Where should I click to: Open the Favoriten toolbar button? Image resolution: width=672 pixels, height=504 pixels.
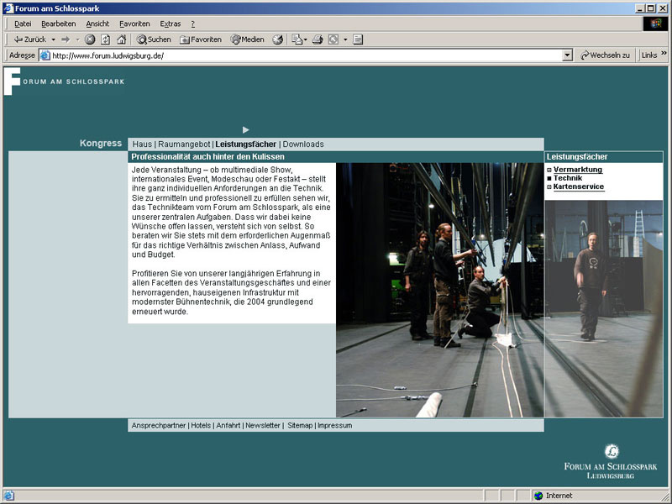(201, 39)
